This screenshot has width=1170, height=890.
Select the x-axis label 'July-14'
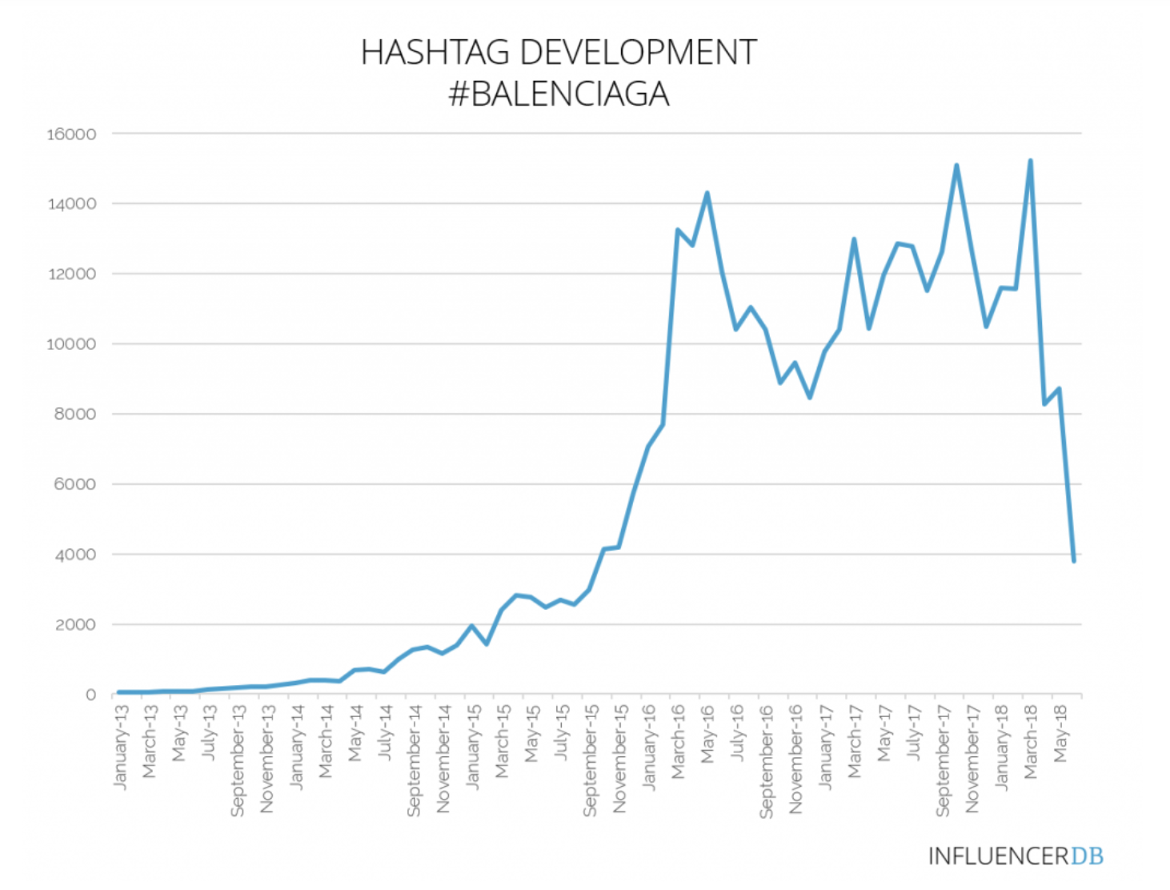click(x=385, y=732)
